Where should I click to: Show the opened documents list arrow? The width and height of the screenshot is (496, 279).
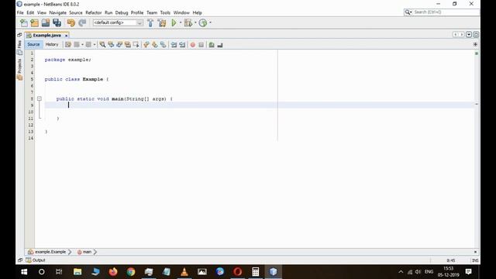point(469,34)
